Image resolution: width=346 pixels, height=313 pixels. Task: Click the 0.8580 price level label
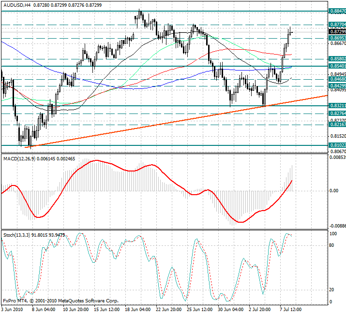tap(337, 59)
